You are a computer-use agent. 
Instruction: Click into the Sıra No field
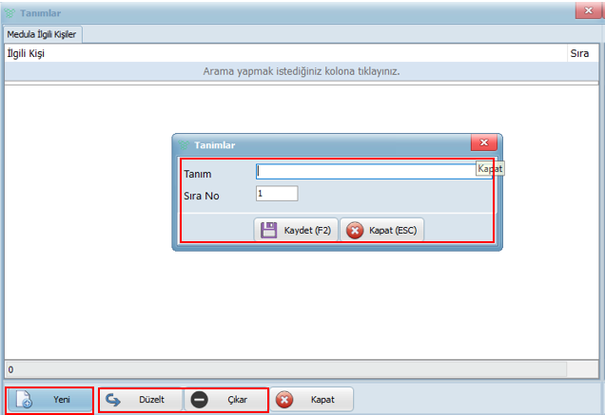tap(277, 193)
